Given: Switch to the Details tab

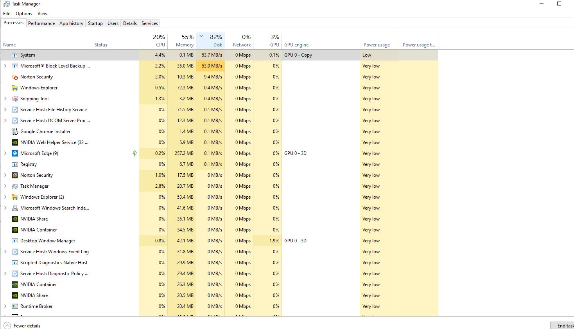Looking at the screenshot, I should (130, 23).
